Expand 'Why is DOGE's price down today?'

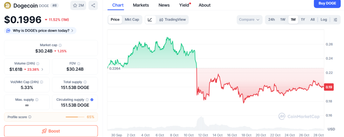(41, 31)
